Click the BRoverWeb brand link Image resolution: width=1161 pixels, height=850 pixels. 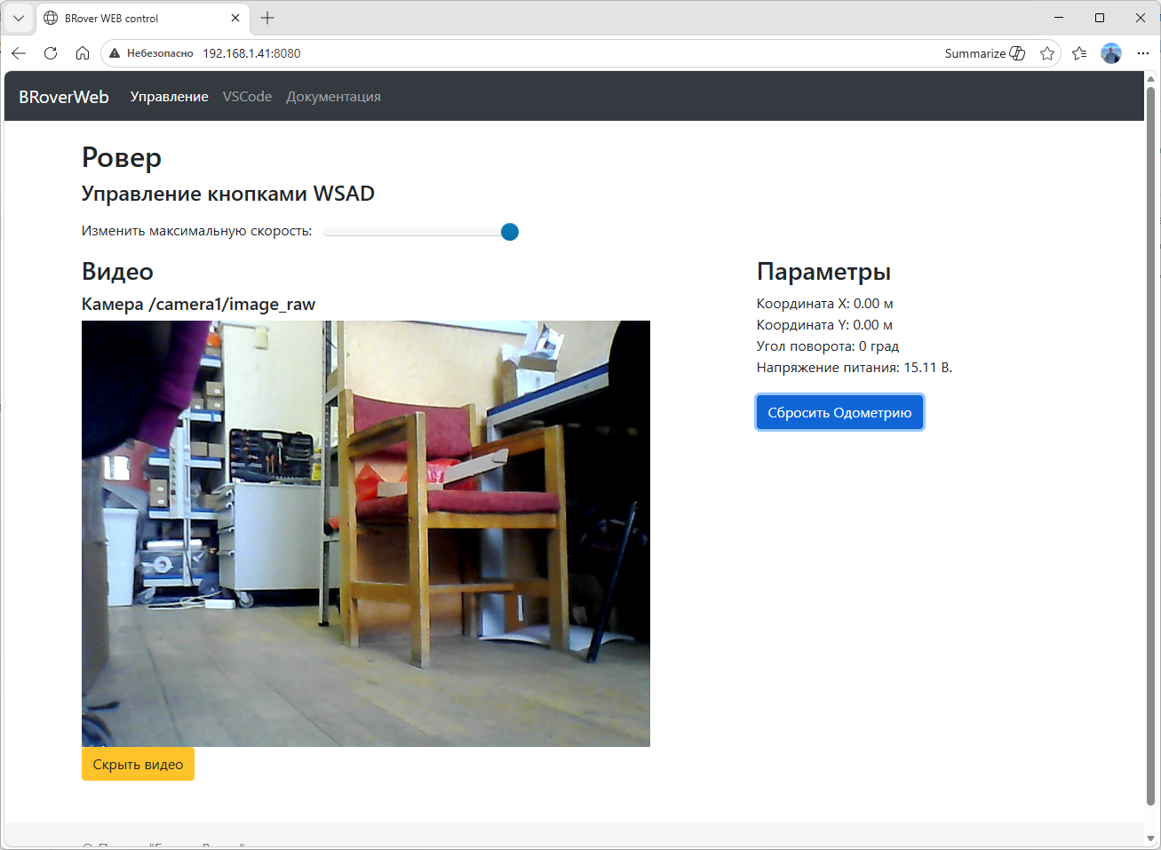(64, 97)
